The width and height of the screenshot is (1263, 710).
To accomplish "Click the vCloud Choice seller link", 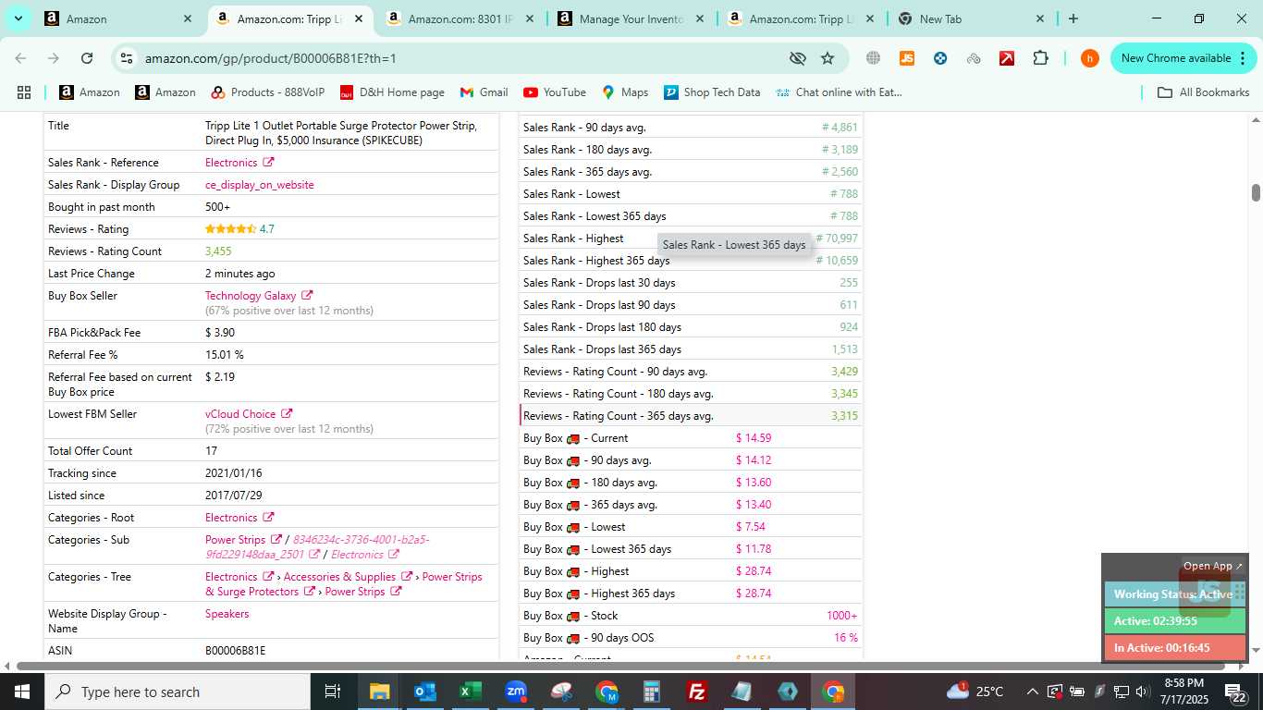I will pyautogui.click(x=240, y=414).
